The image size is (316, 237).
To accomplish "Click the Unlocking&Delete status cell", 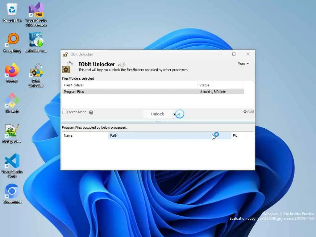I will click(x=213, y=92).
